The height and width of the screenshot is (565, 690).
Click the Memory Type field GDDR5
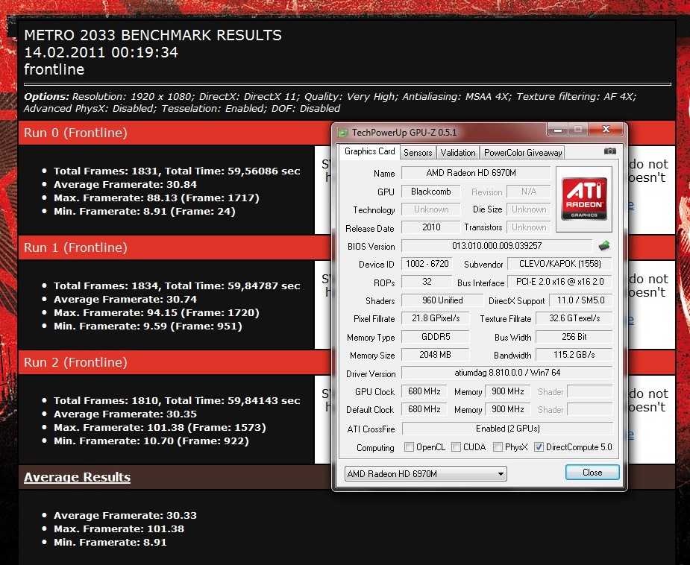click(x=436, y=337)
